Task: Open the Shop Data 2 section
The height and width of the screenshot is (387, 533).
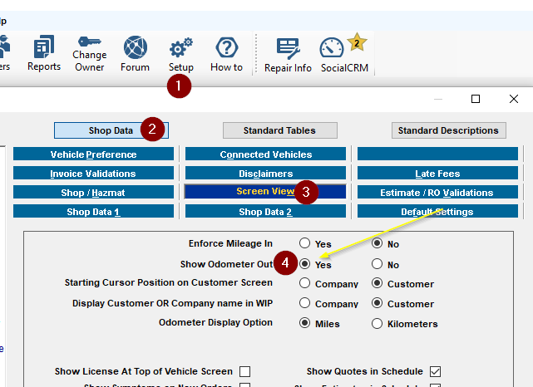Action: coord(265,211)
